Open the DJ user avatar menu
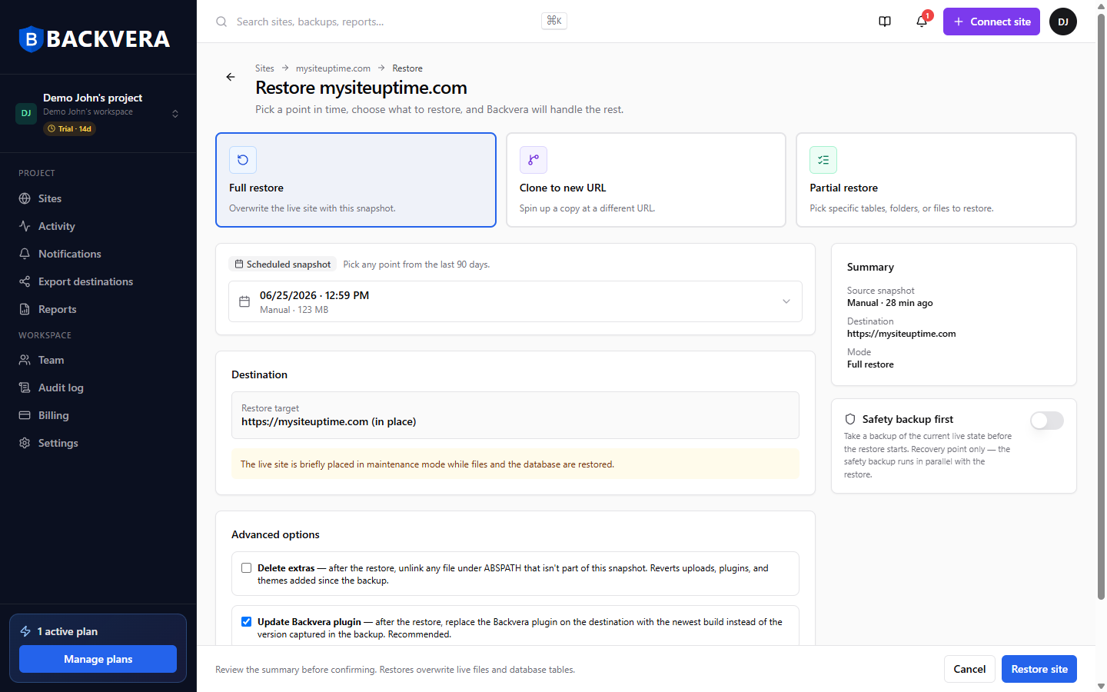 pyautogui.click(x=1063, y=22)
